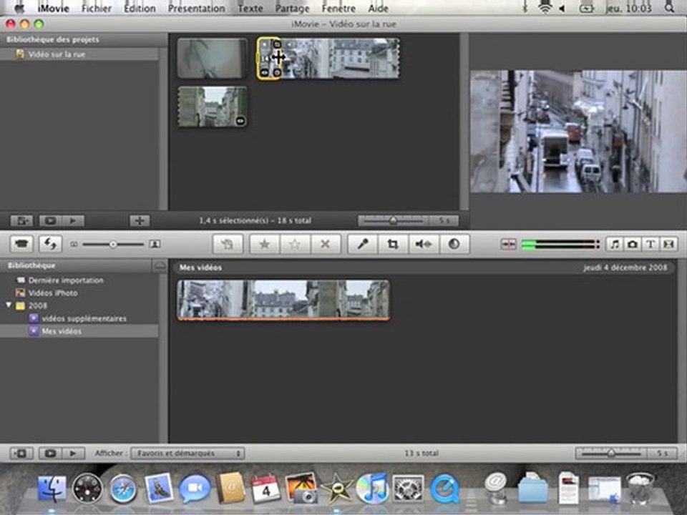Unmark selection (empty star)
The image size is (687, 515).
click(x=295, y=244)
